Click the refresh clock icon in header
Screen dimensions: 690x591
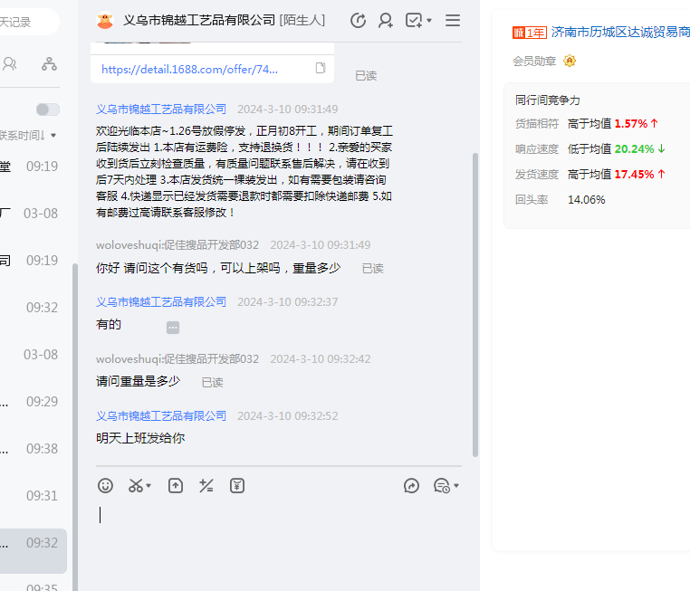click(x=358, y=20)
